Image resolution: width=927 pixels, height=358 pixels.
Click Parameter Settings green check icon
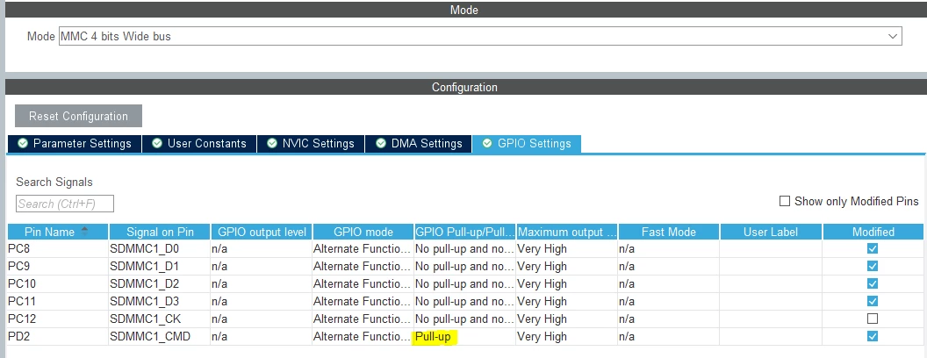23,144
